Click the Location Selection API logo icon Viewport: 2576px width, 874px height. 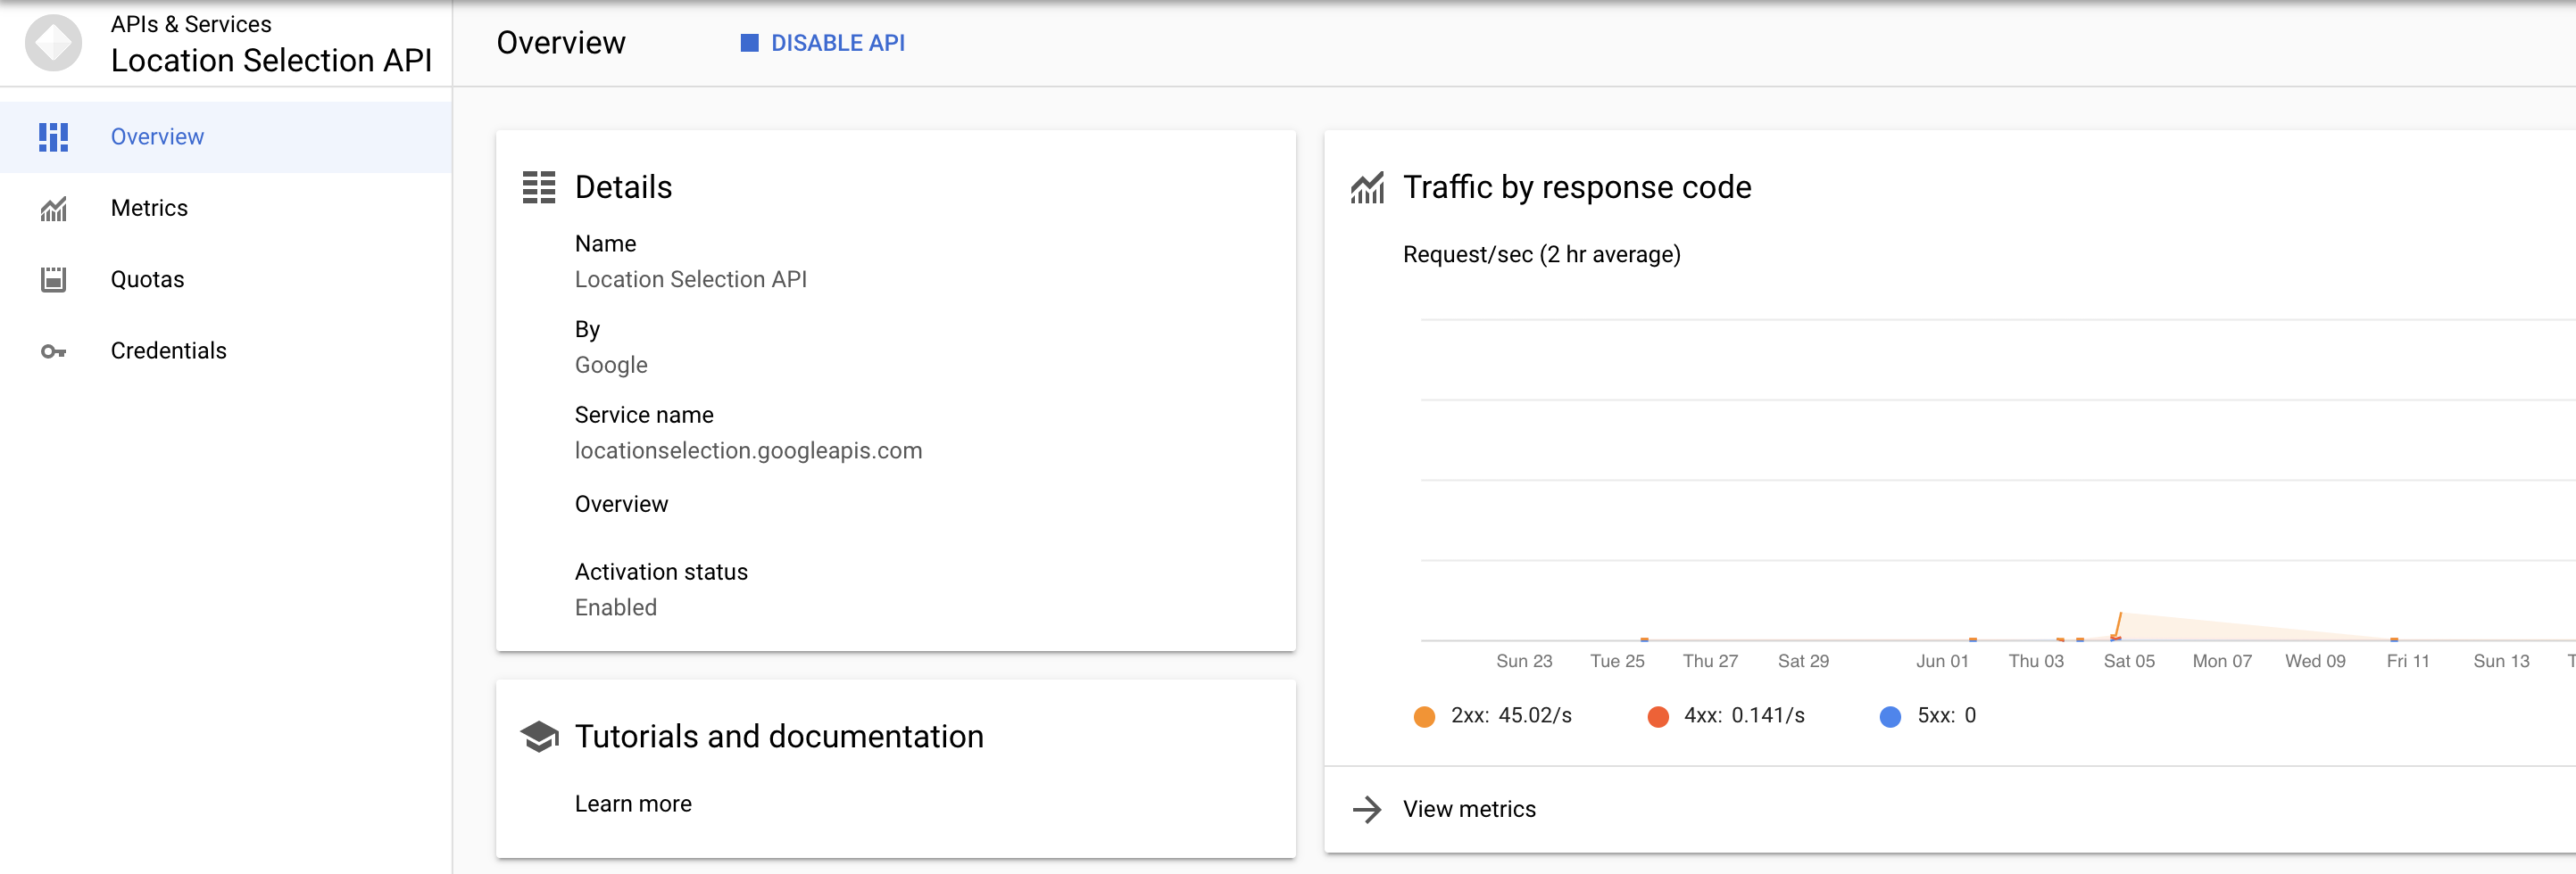53,43
